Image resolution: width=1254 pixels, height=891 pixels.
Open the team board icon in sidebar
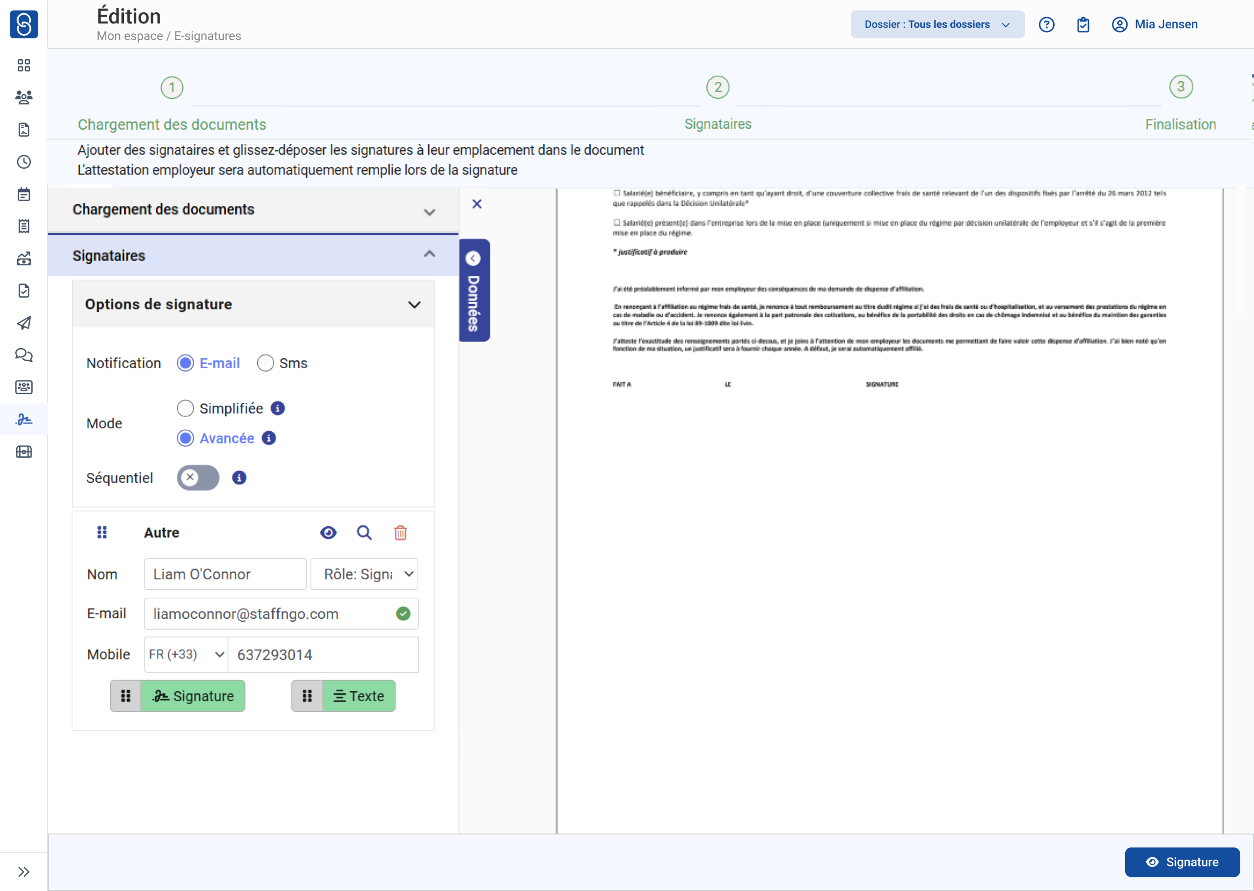tap(24, 387)
